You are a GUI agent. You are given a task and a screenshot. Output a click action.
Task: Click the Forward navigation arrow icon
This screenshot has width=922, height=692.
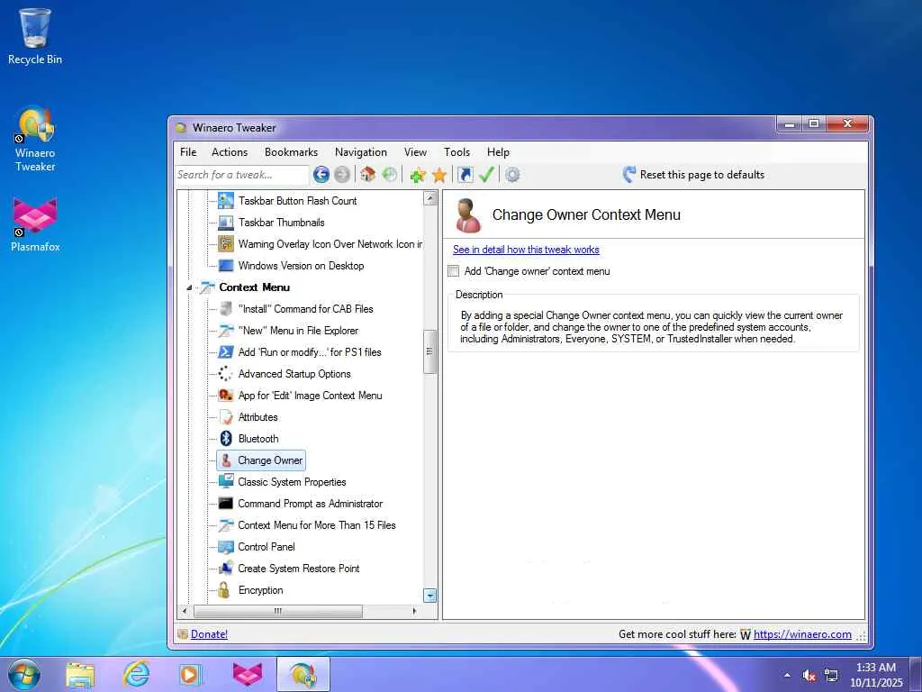coord(341,175)
